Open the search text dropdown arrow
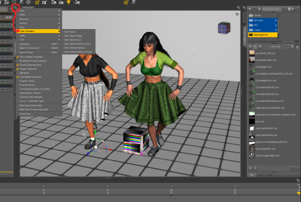This screenshot has height=202, width=301. pyautogui.click(x=284, y=9)
